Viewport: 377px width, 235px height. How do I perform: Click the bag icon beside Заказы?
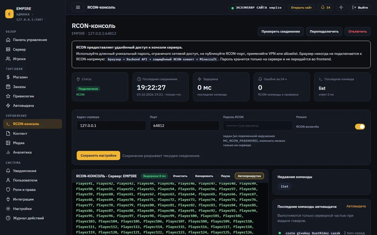(x=8, y=87)
